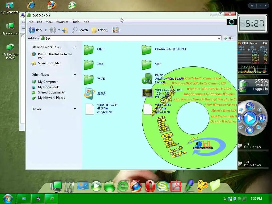272x204 pixels.
Task: Launch the green media player dock icon
Action: (96, 186)
